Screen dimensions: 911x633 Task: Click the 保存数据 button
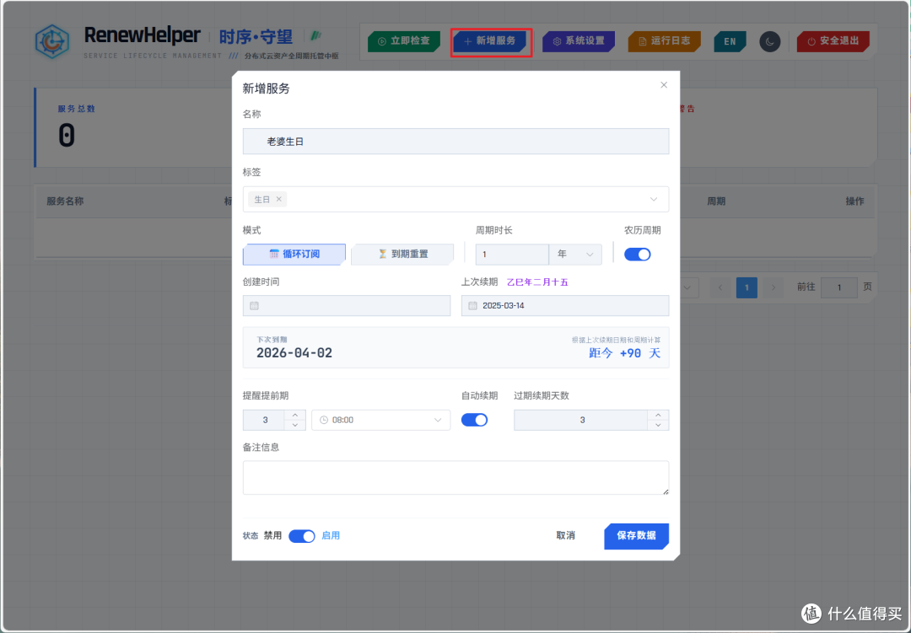pyautogui.click(x=636, y=535)
